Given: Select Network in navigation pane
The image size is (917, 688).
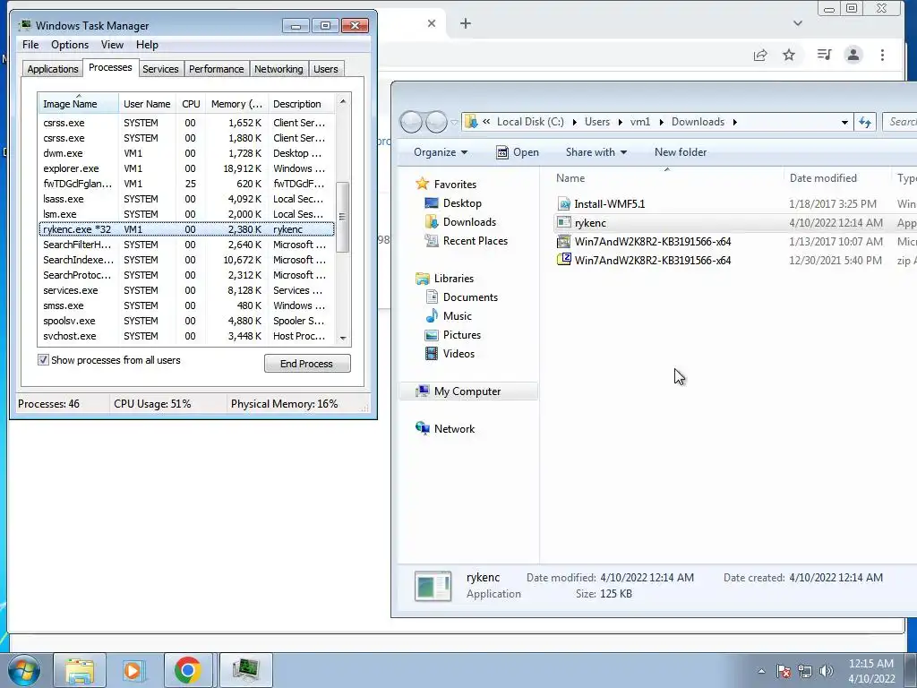Looking at the screenshot, I should click(454, 429).
